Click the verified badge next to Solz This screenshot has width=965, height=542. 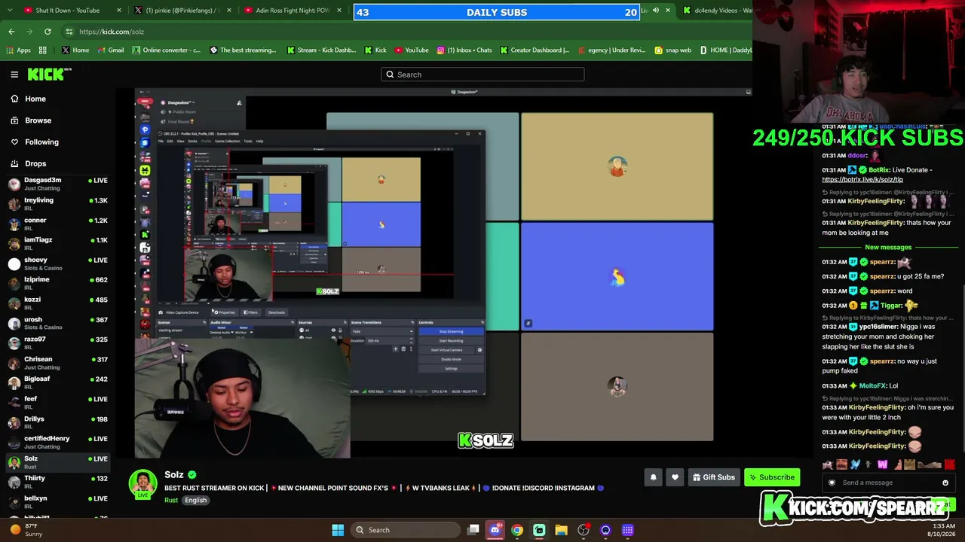pyautogui.click(x=192, y=475)
